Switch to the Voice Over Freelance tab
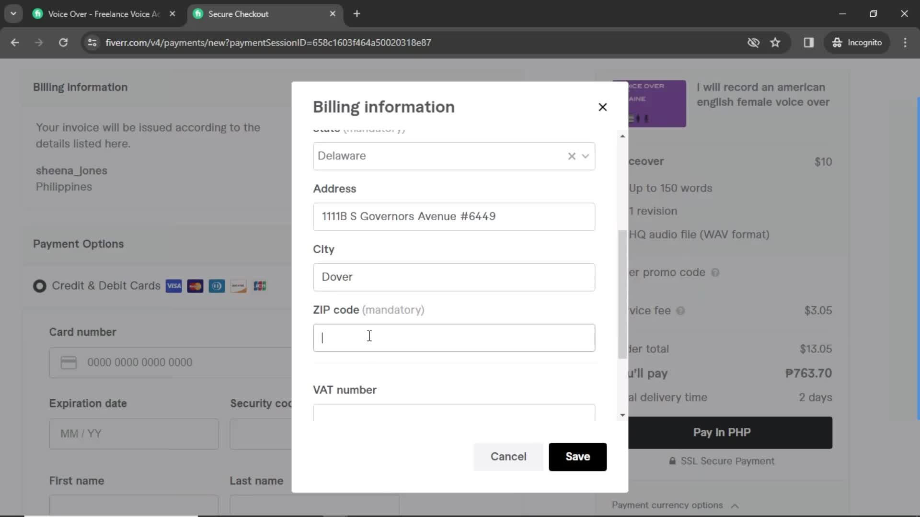920x517 pixels. [104, 14]
